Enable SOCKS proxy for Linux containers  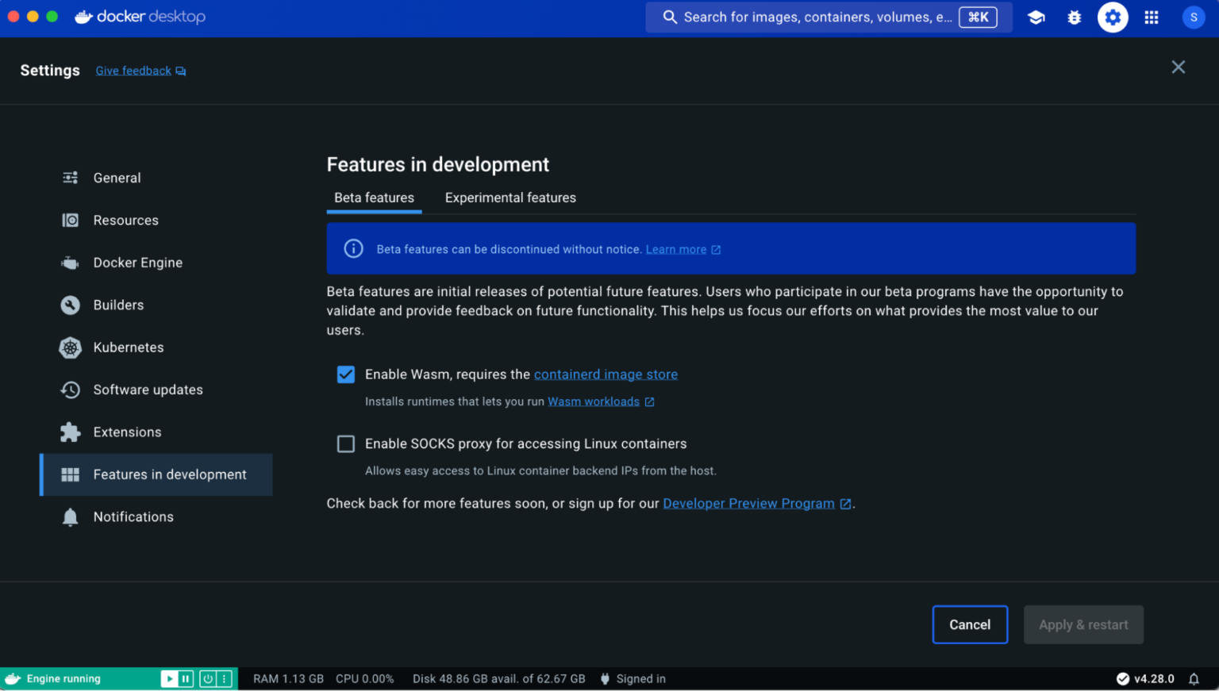point(346,444)
